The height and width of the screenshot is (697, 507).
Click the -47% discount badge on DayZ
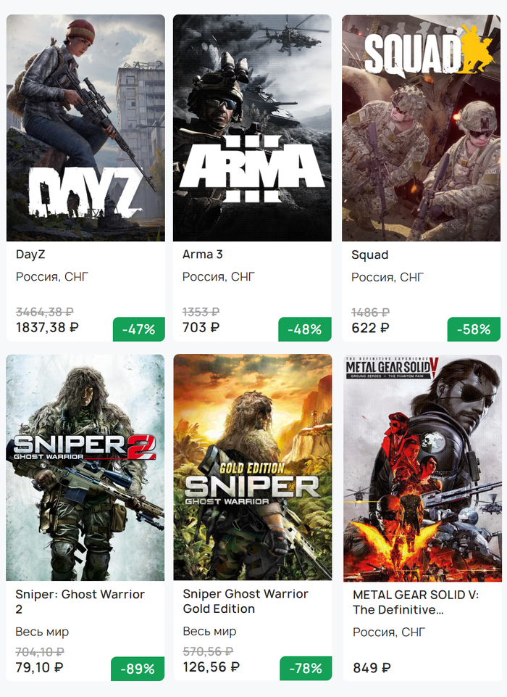tap(138, 329)
